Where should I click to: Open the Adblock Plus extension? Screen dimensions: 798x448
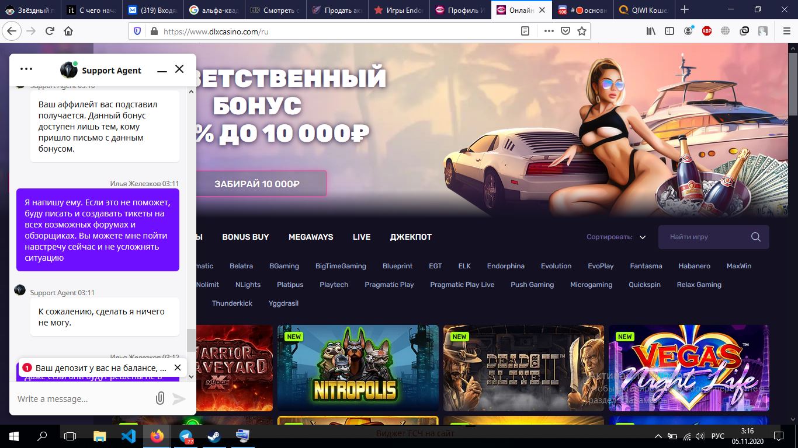coord(707,31)
